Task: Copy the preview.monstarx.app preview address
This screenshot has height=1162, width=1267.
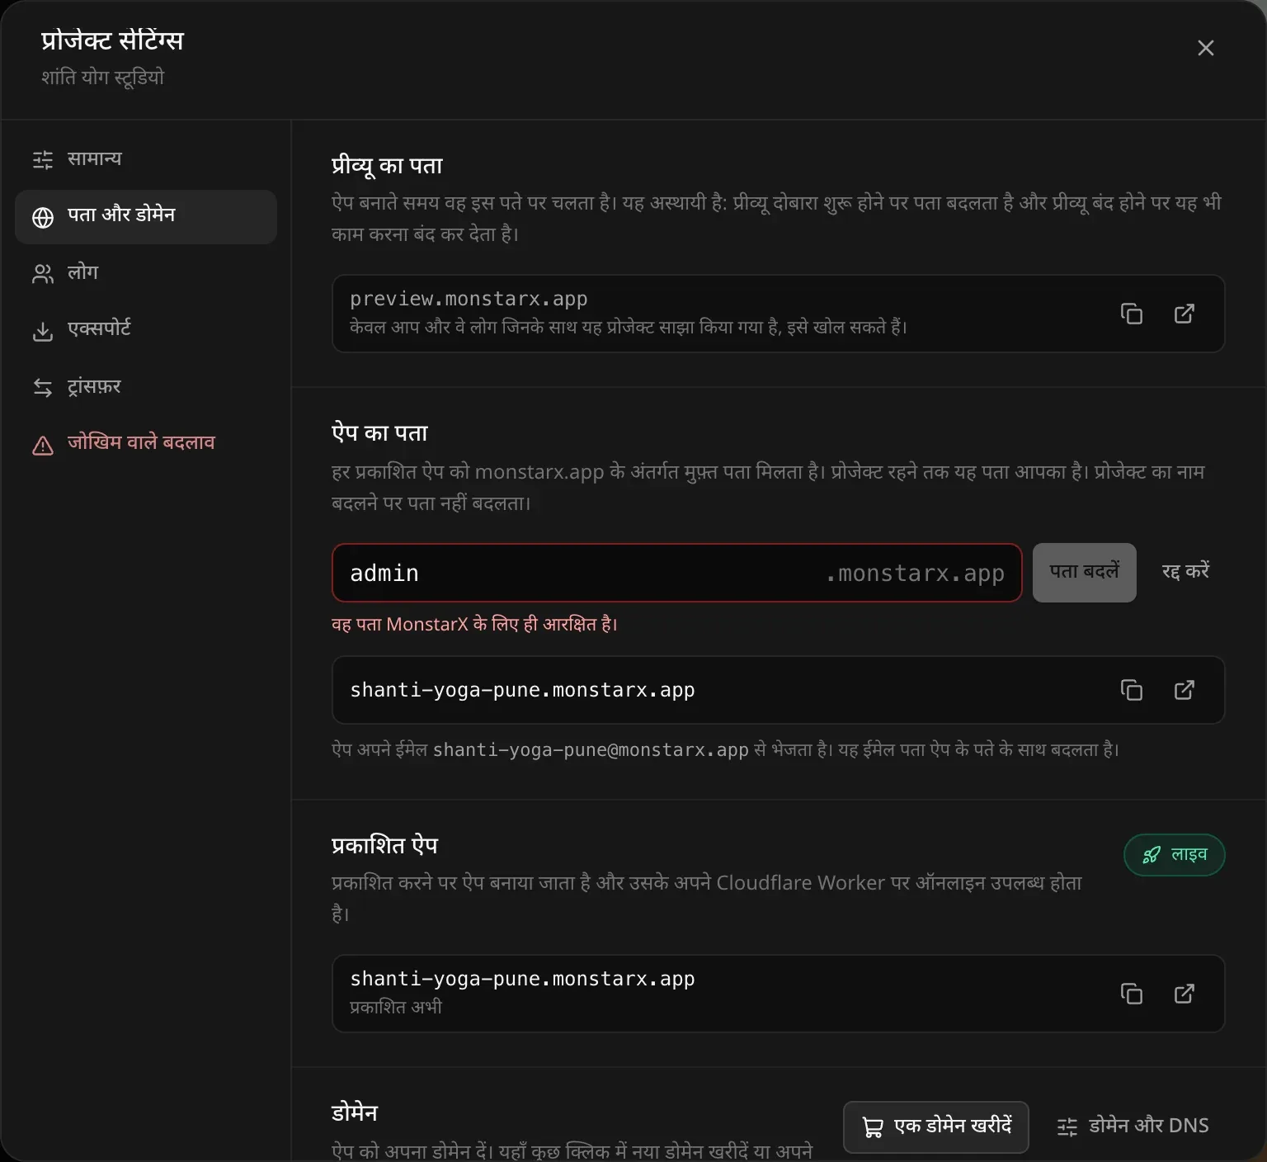Action: [x=1132, y=314]
